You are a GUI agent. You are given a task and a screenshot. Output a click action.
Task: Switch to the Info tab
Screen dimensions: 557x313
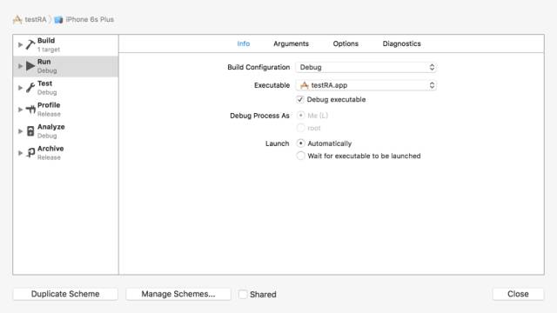244,43
